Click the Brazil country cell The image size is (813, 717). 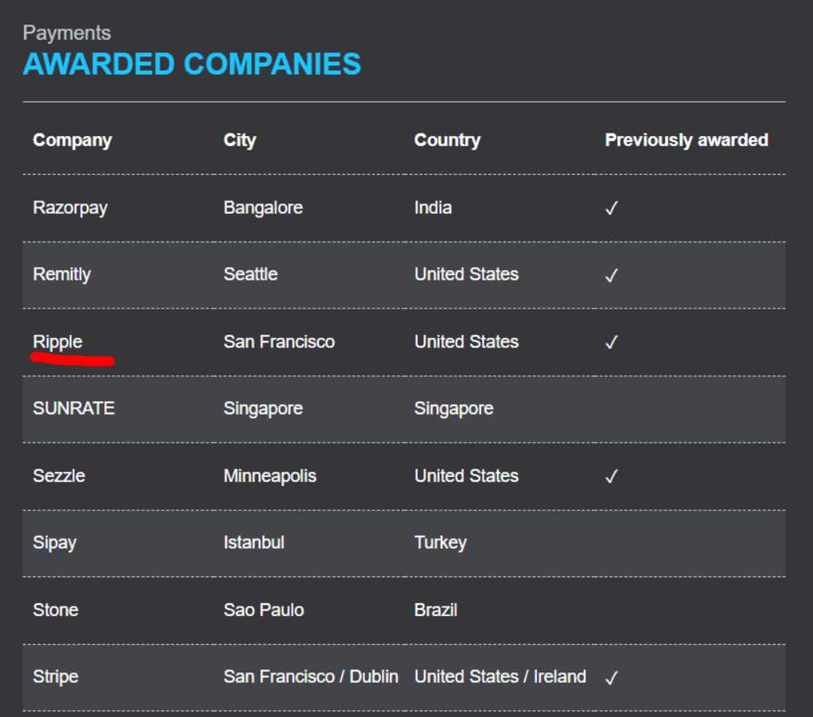[436, 610]
